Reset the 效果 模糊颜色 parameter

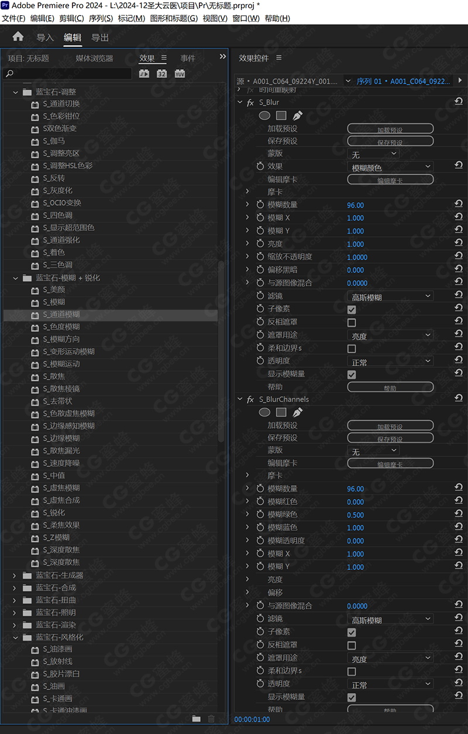coord(459,166)
